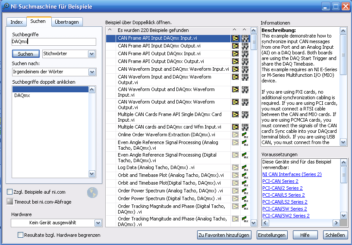Click the DAQmx icon for Order Power Spectrum (Analog Tacho, DAQmx)

coord(245,191)
